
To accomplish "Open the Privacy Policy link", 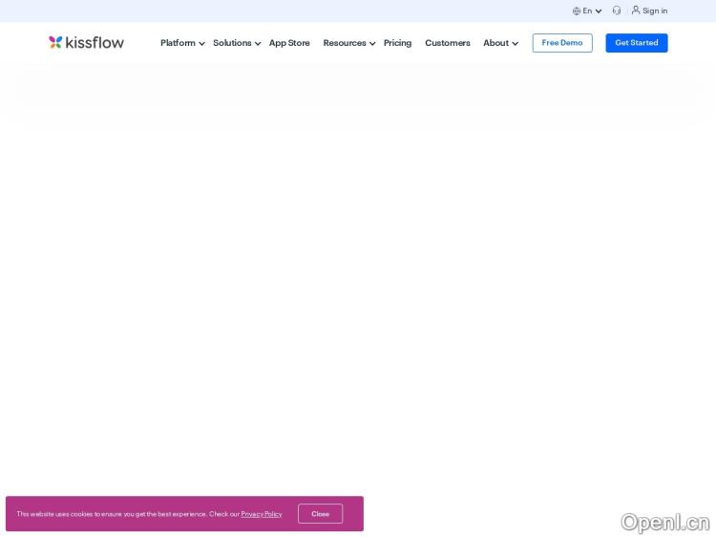I will click(262, 514).
